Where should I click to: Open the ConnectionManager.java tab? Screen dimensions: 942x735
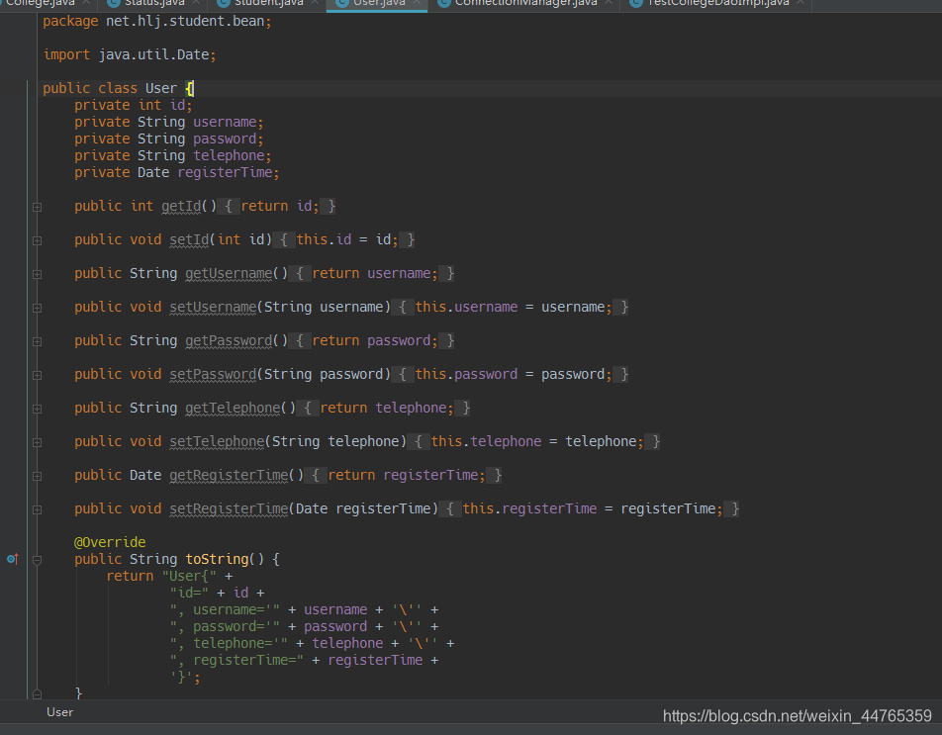[525, 3]
